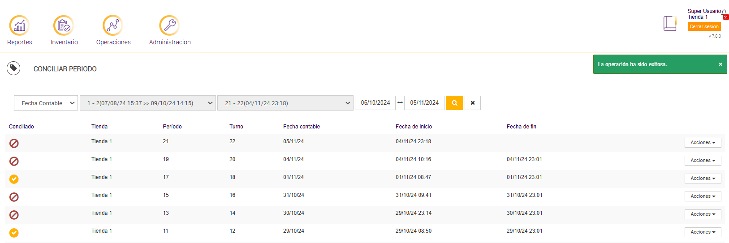729x243 pixels.
Task: Click the success message text
Action: click(x=632, y=64)
